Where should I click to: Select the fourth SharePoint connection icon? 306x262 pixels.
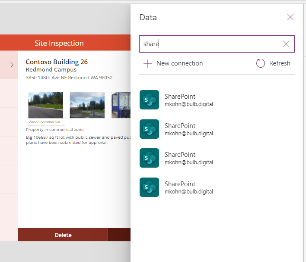pyautogui.click(x=149, y=187)
